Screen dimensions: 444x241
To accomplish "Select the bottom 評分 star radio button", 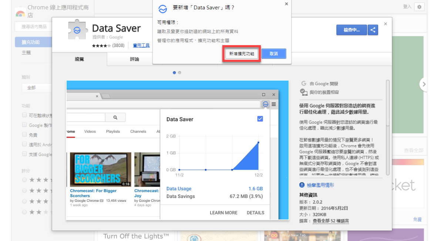I will (x=24, y=212).
